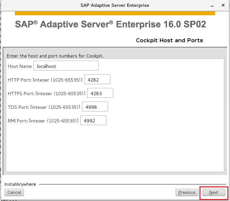The width and height of the screenshot is (230, 201).
Task: Click the Next button
Action: coord(214,192)
